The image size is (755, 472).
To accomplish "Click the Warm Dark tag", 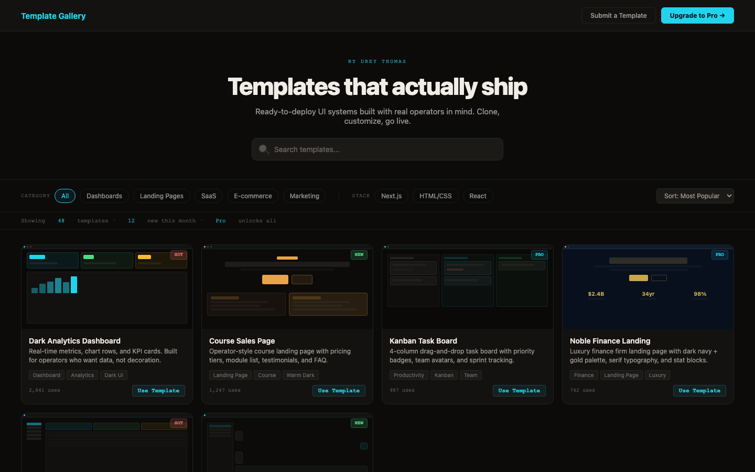I will 300,375.
